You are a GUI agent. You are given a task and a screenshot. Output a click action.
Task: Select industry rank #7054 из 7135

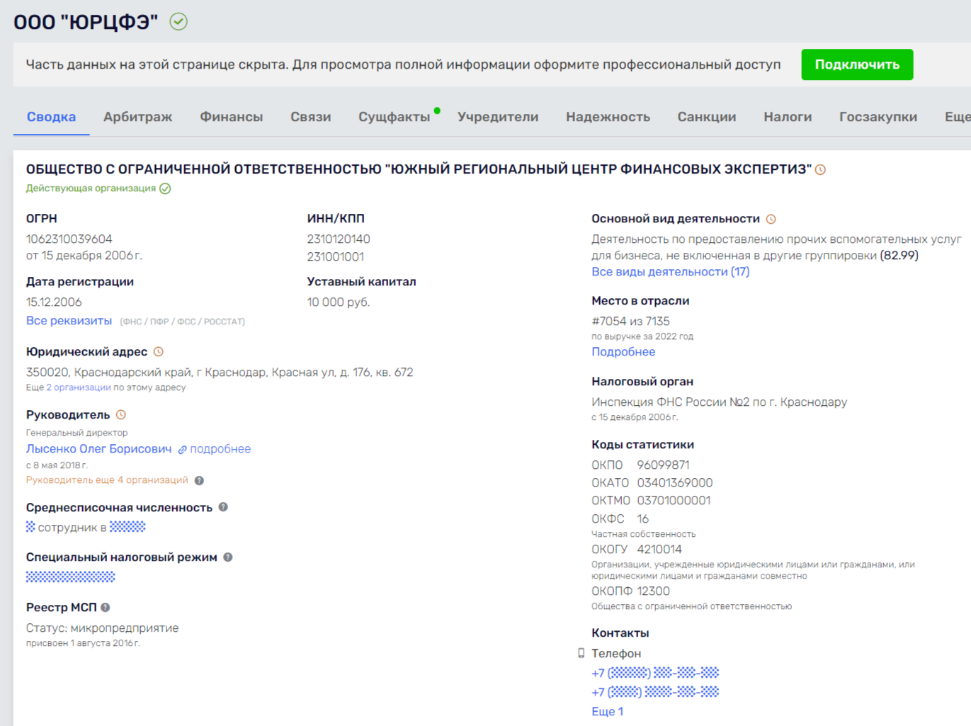click(631, 322)
